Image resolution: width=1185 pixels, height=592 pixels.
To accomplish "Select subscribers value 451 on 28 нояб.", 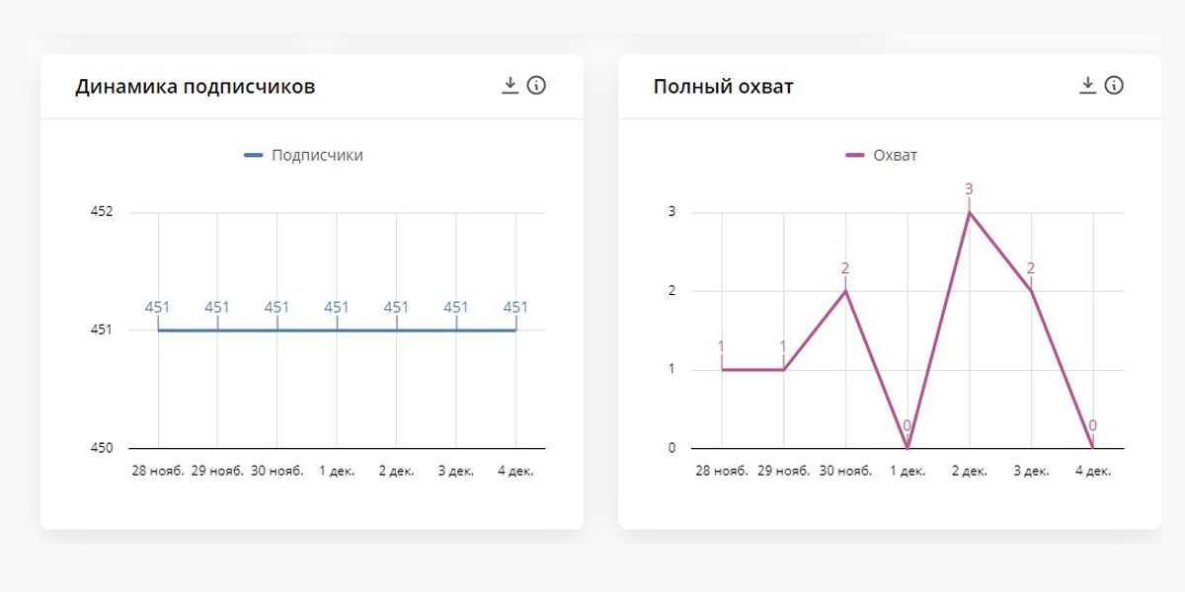I will [157, 307].
